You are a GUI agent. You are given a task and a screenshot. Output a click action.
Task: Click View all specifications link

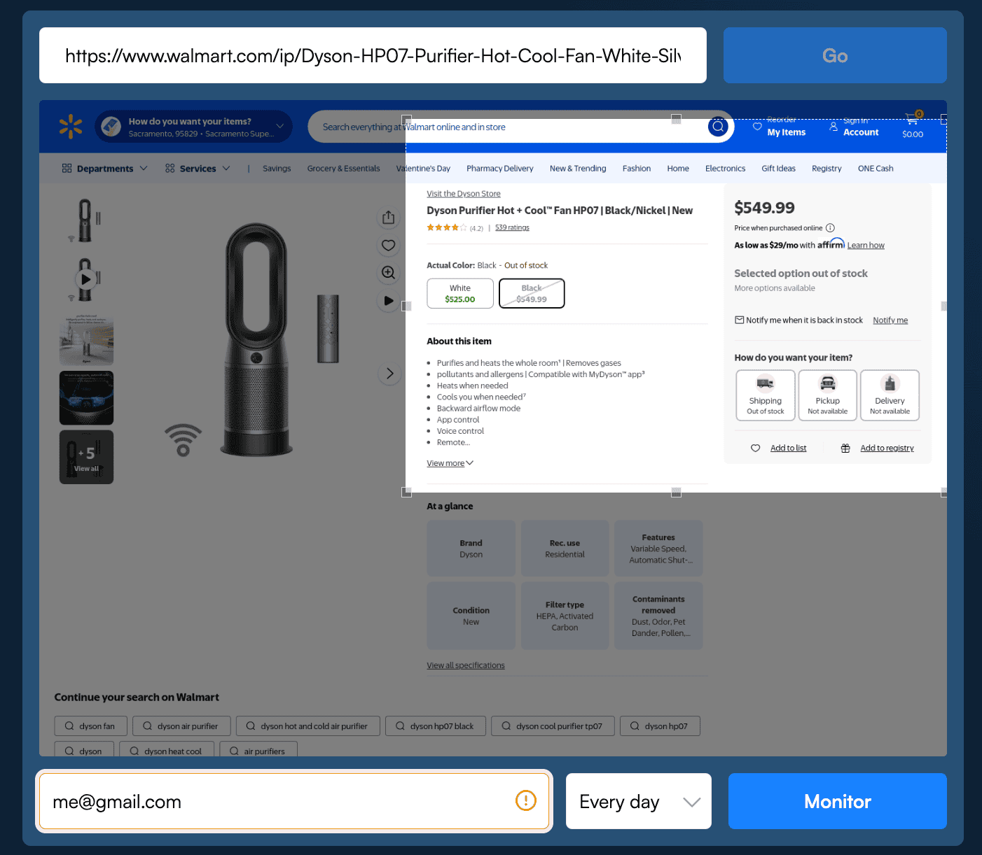click(x=466, y=665)
